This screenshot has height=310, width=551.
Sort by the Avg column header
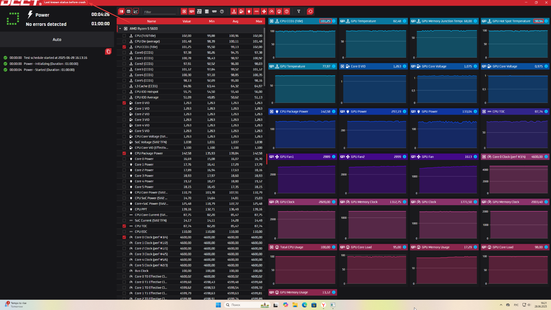(235, 21)
